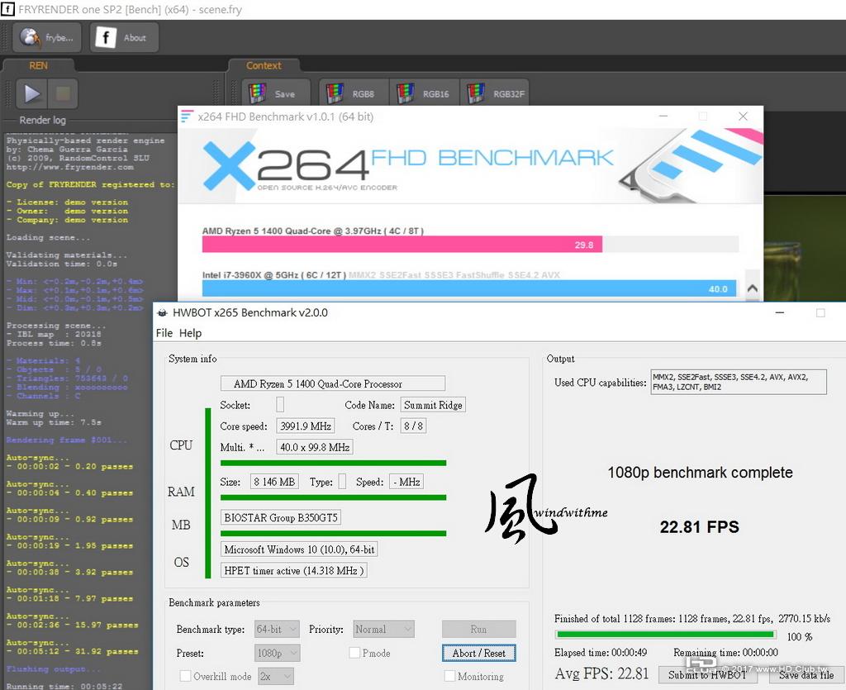Click 'Remaining time: 00:00:00' text
The height and width of the screenshot is (690, 846).
(x=725, y=652)
